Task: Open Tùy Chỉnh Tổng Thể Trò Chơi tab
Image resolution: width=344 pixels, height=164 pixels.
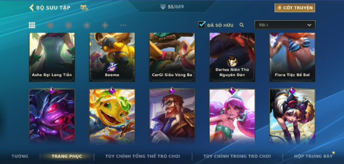Action: (x=143, y=156)
